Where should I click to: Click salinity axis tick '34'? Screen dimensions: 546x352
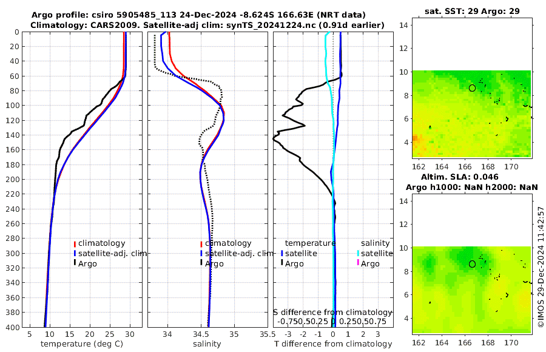click(x=167, y=334)
